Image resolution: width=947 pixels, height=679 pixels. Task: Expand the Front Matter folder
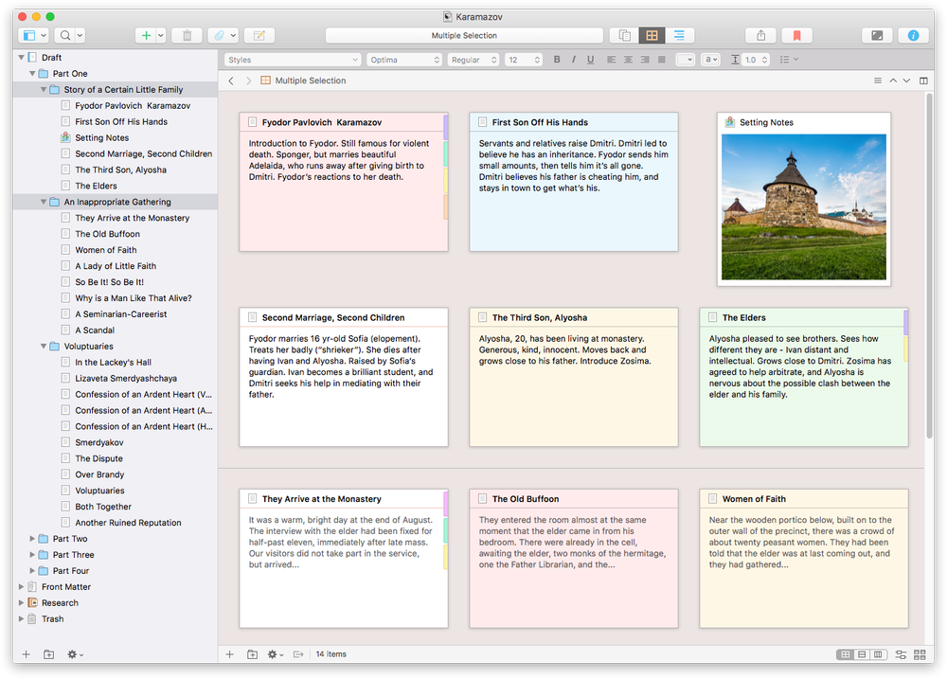21,586
